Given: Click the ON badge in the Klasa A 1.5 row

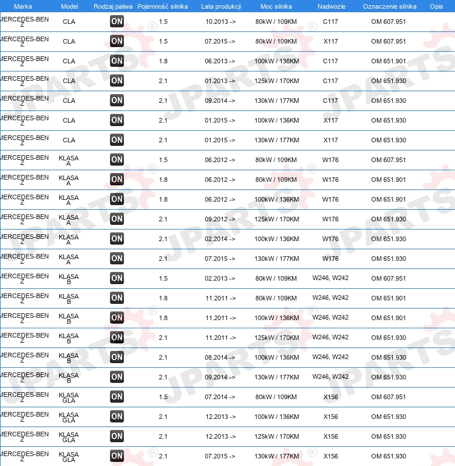Looking at the screenshot, I should click(x=116, y=160).
